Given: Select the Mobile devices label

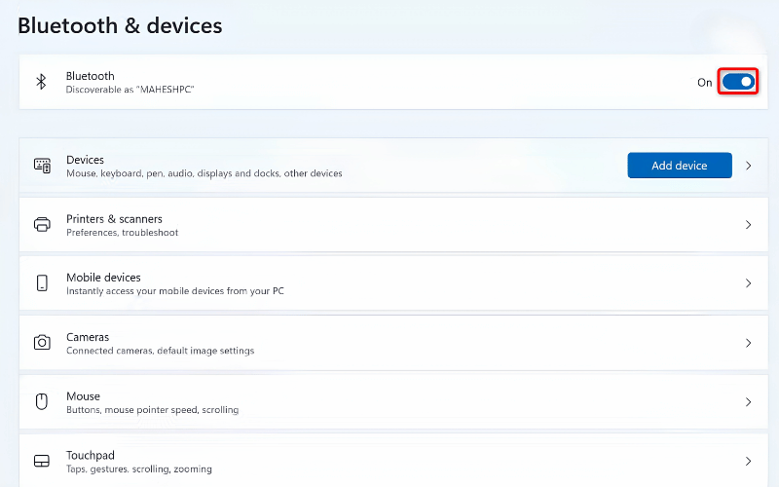Looking at the screenshot, I should pos(103,278).
